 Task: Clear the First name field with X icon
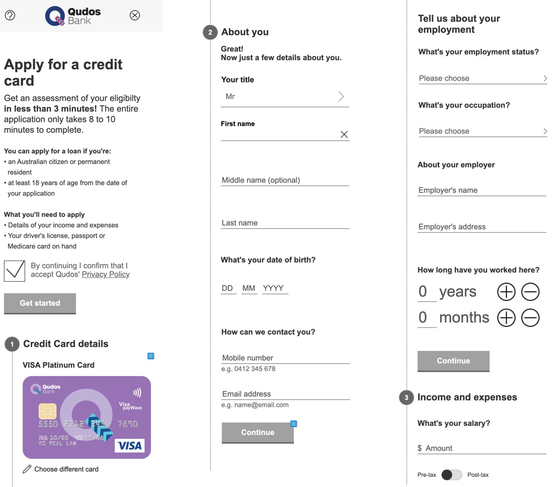coord(344,134)
